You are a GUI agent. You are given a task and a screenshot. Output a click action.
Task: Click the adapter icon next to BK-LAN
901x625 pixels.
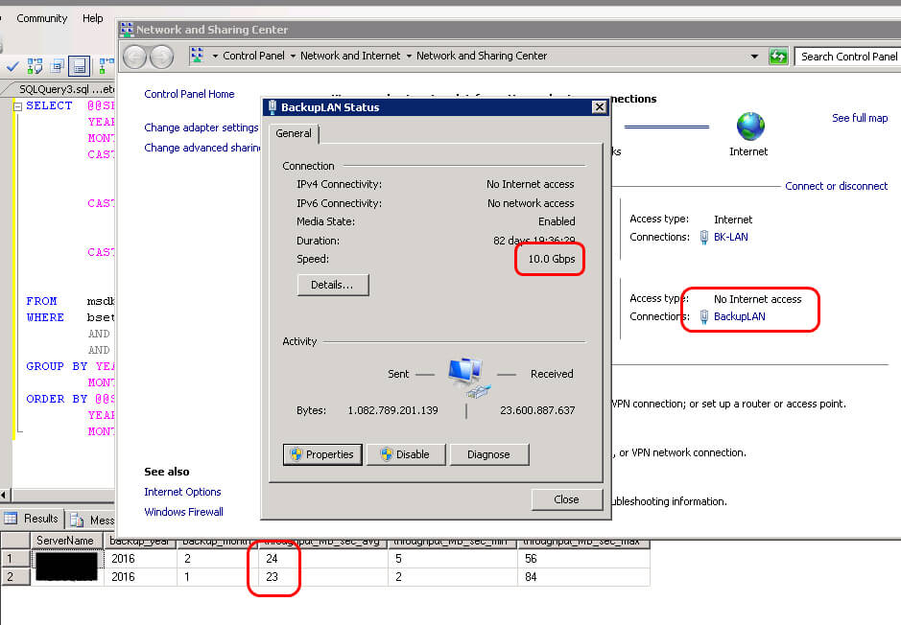pos(704,237)
